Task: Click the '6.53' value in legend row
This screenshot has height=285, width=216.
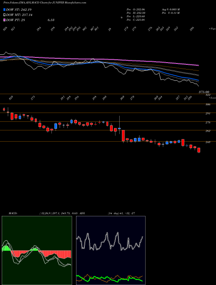Action: click(51, 20)
